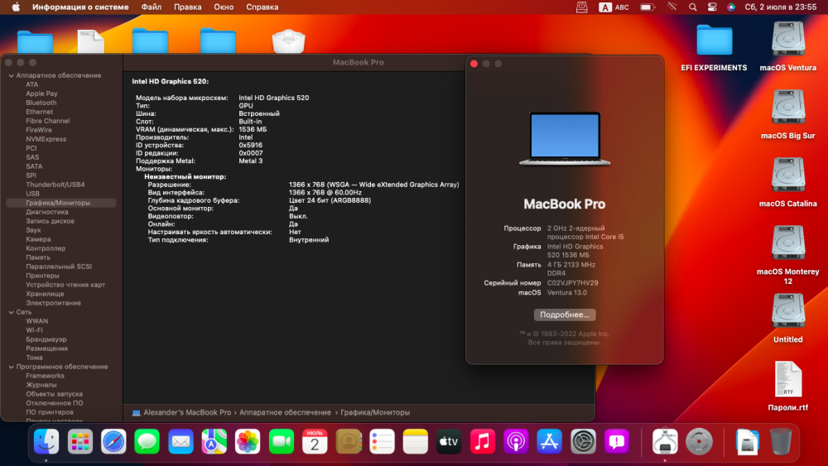Image resolution: width=828 pixels, height=466 pixels.
Task: Open Calendar showing July 2
Action: 315,441
